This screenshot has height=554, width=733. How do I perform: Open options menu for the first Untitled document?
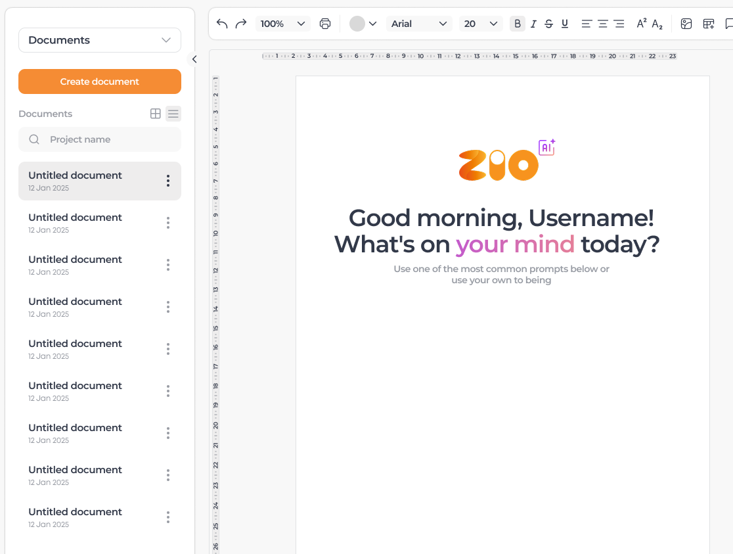[167, 181]
